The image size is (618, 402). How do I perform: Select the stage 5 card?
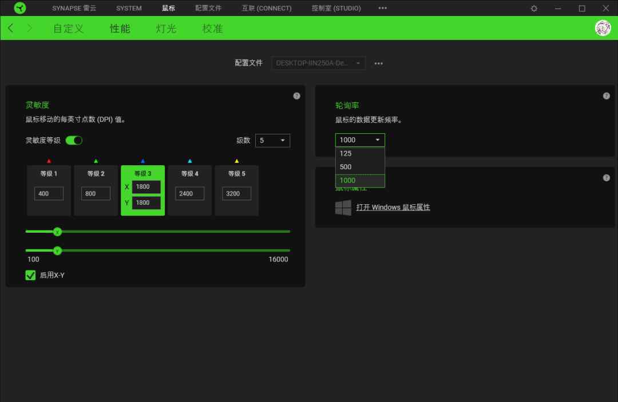(236, 190)
